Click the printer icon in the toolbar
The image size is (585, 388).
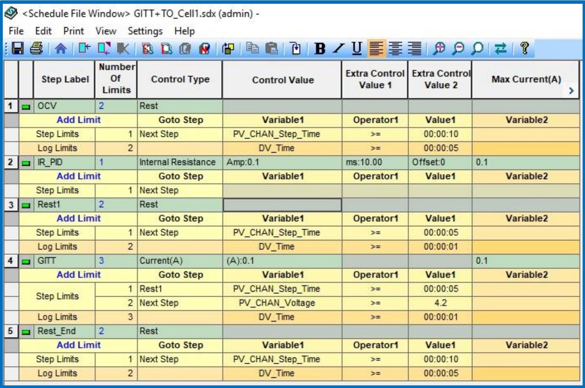37,48
